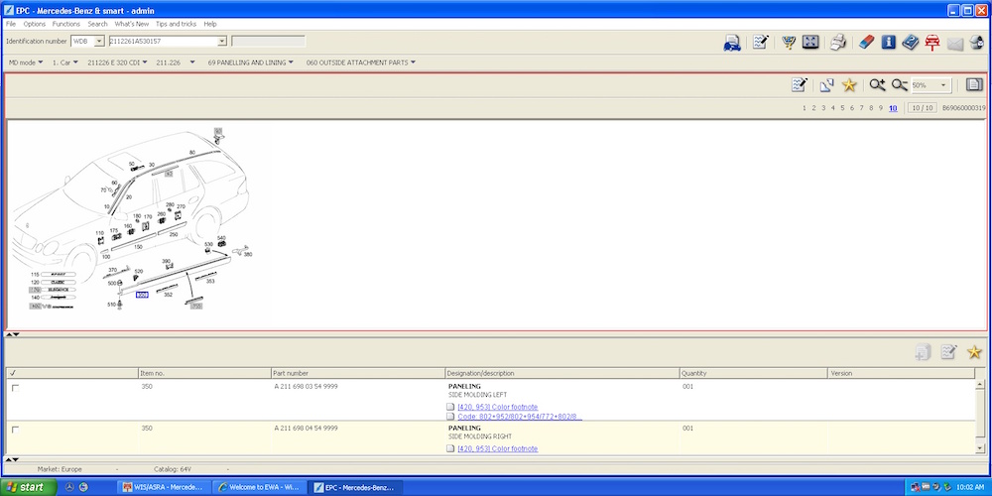Image resolution: width=992 pixels, height=496 pixels.
Task: Tick the Color footnote box under SIDE MOLDING RIGHT
Action: coord(450,448)
